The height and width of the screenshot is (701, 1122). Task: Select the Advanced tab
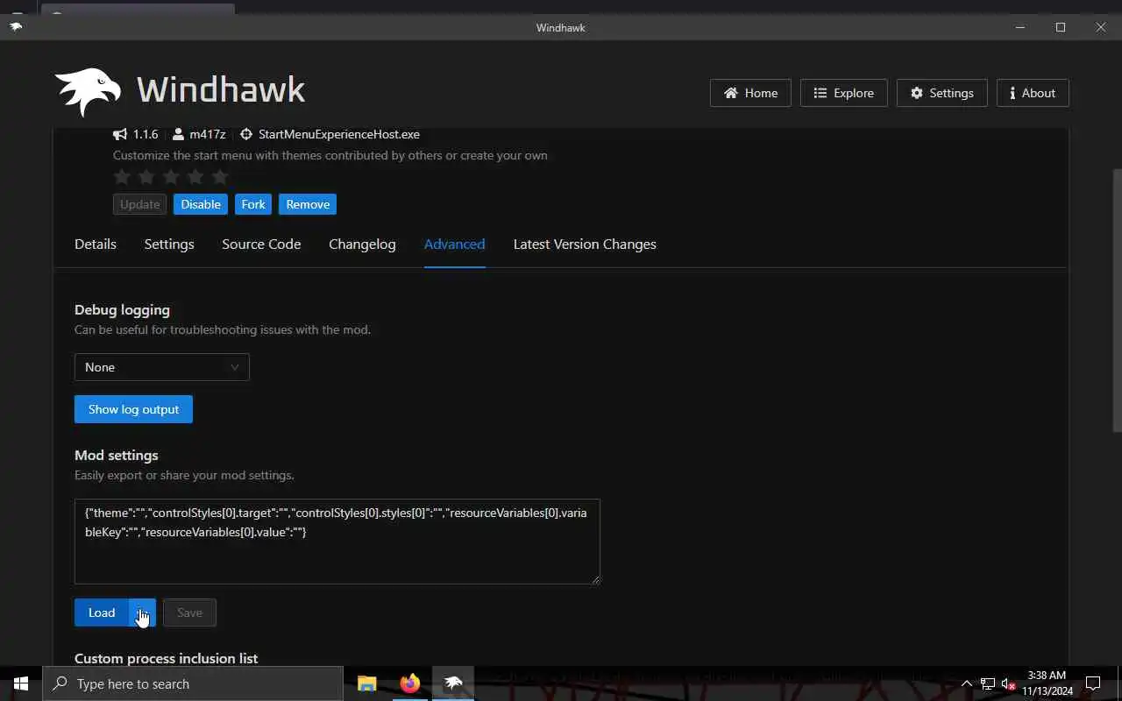[x=454, y=244]
